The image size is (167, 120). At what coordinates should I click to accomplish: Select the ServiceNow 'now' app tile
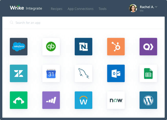116,100
